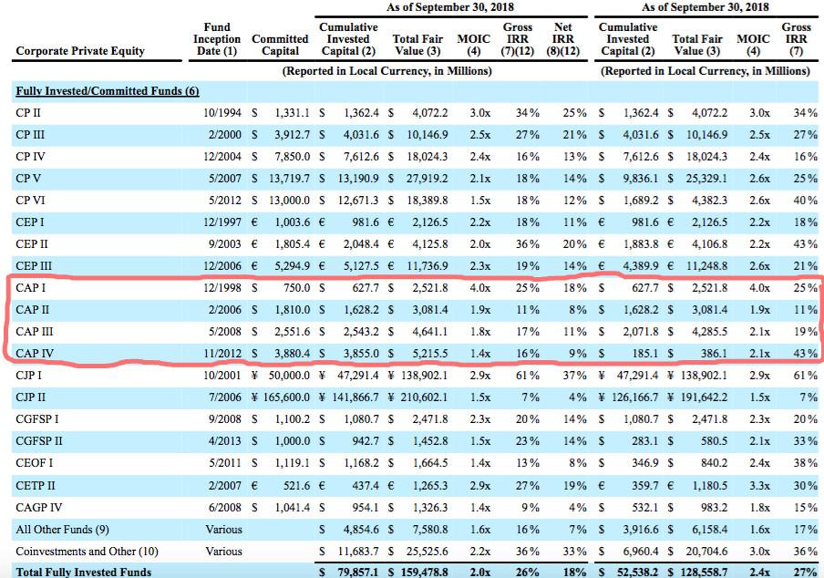This screenshot has width=824, height=578.
Task: Click the CP VI fund name
Action: 29,200
